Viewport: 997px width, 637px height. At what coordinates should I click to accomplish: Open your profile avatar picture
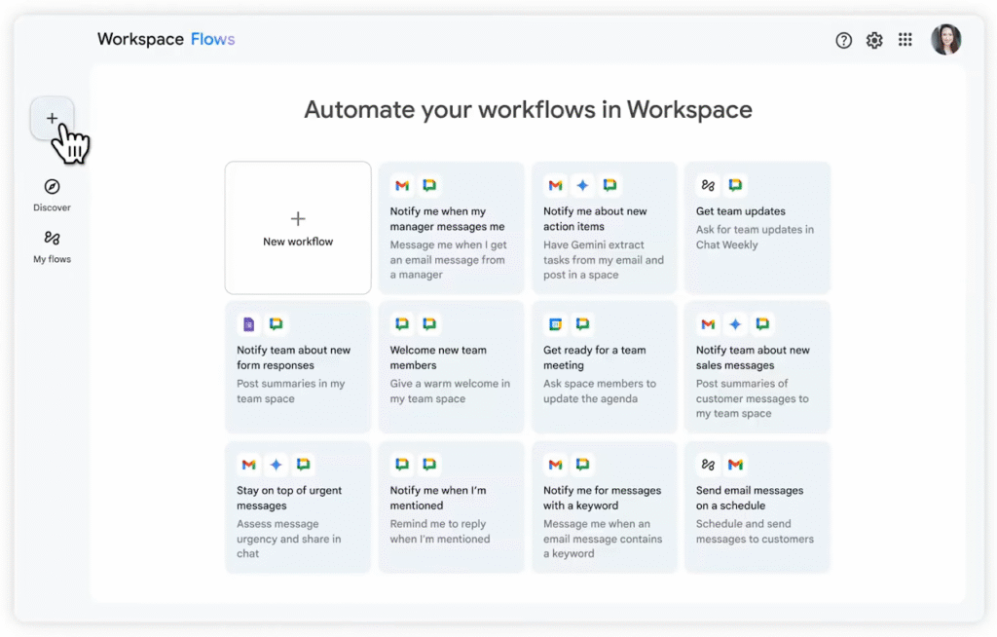point(945,40)
